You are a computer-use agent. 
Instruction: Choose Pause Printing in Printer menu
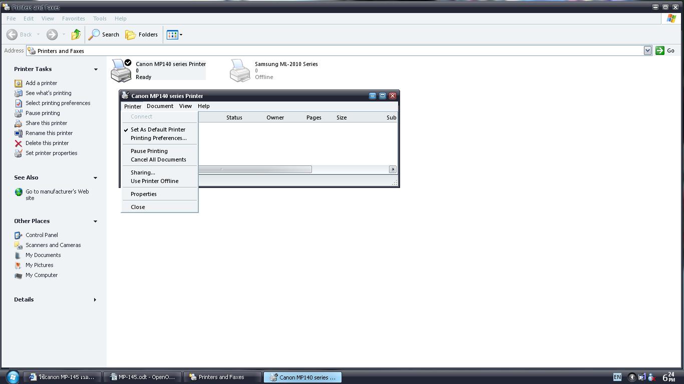(149, 151)
